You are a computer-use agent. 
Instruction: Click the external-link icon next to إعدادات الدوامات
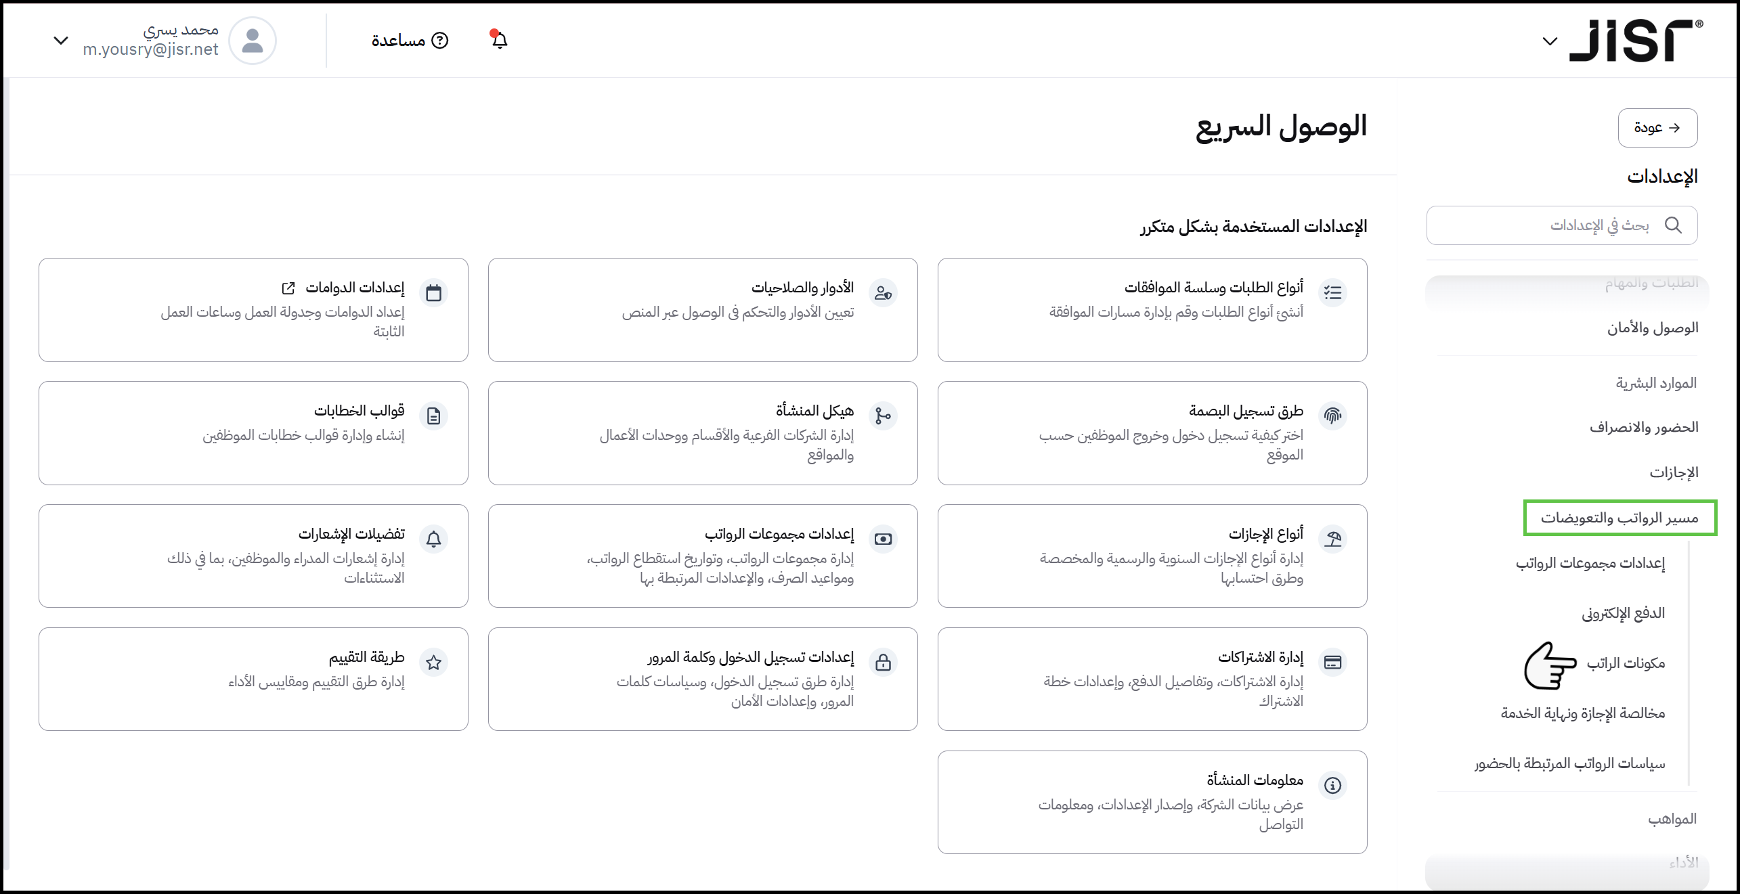tap(288, 288)
